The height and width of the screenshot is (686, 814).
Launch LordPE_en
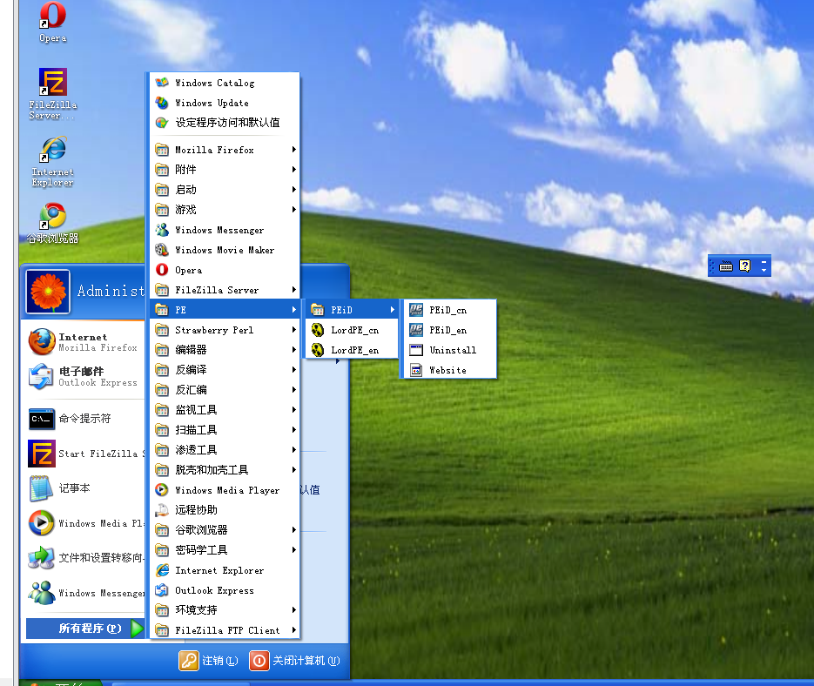point(353,350)
